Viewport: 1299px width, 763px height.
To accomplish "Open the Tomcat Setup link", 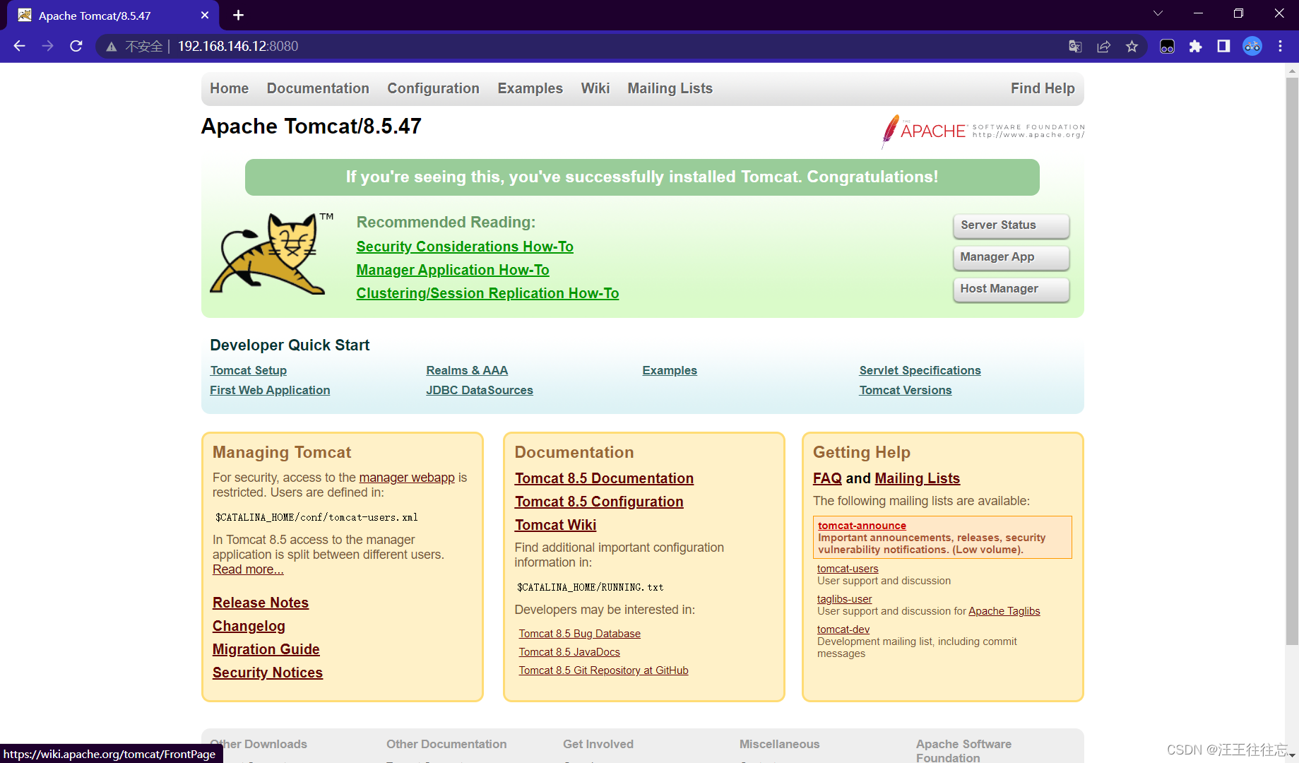I will (248, 370).
